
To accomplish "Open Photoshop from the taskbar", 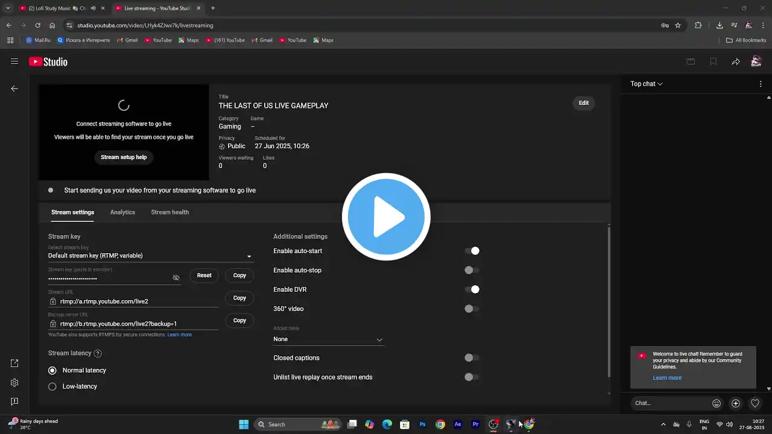I will pos(423,424).
